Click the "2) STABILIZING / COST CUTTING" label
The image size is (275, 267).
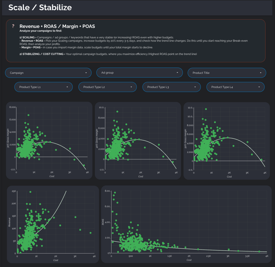point(41,54)
